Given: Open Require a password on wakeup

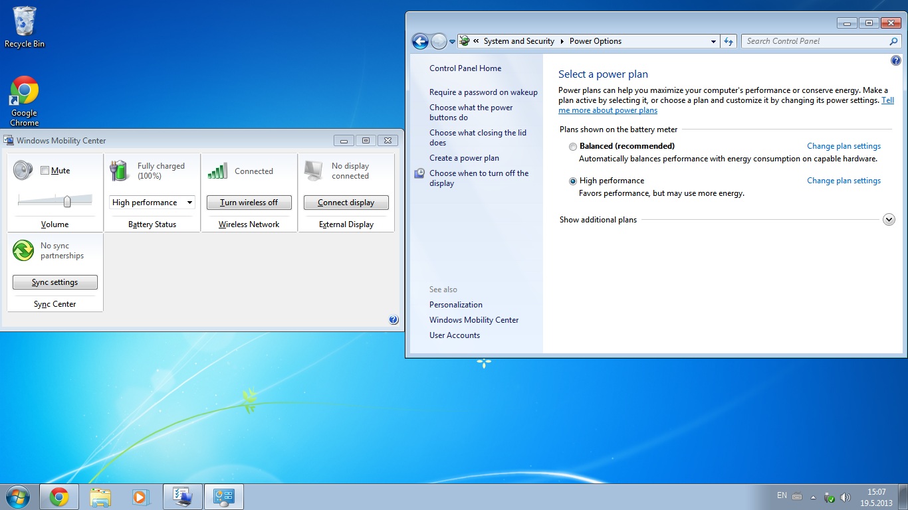Looking at the screenshot, I should tap(483, 92).
